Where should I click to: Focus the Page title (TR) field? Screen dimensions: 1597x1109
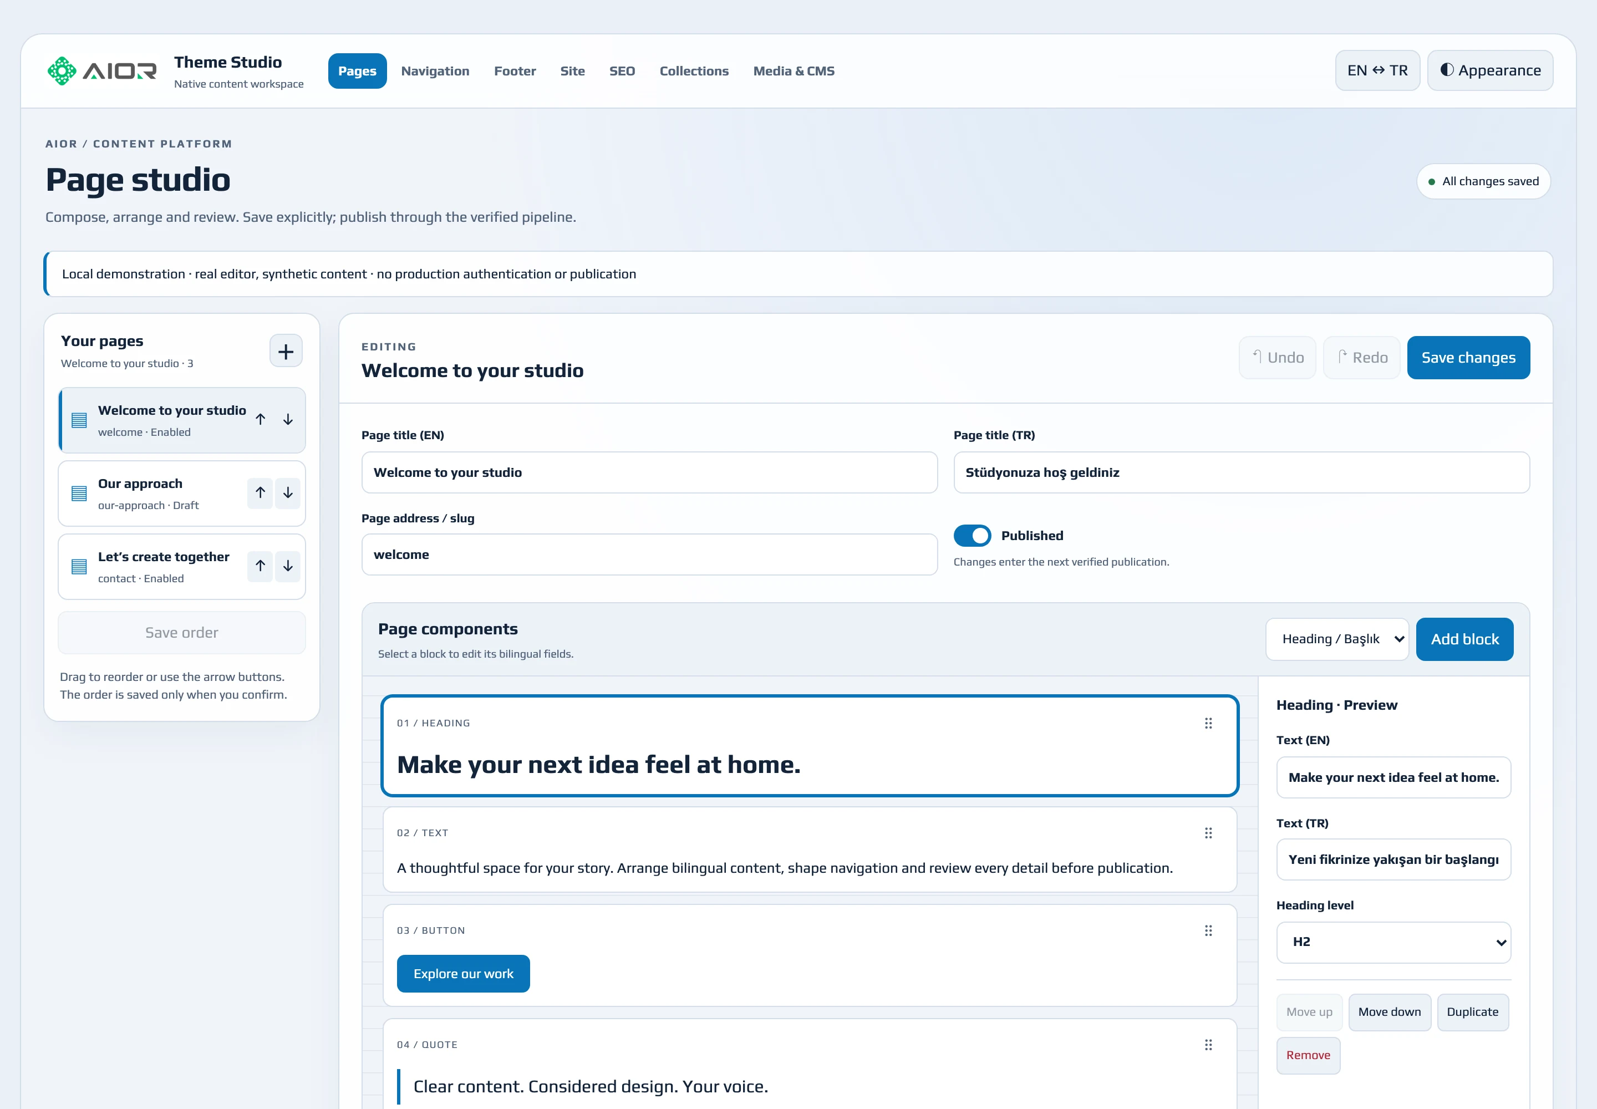coord(1241,472)
